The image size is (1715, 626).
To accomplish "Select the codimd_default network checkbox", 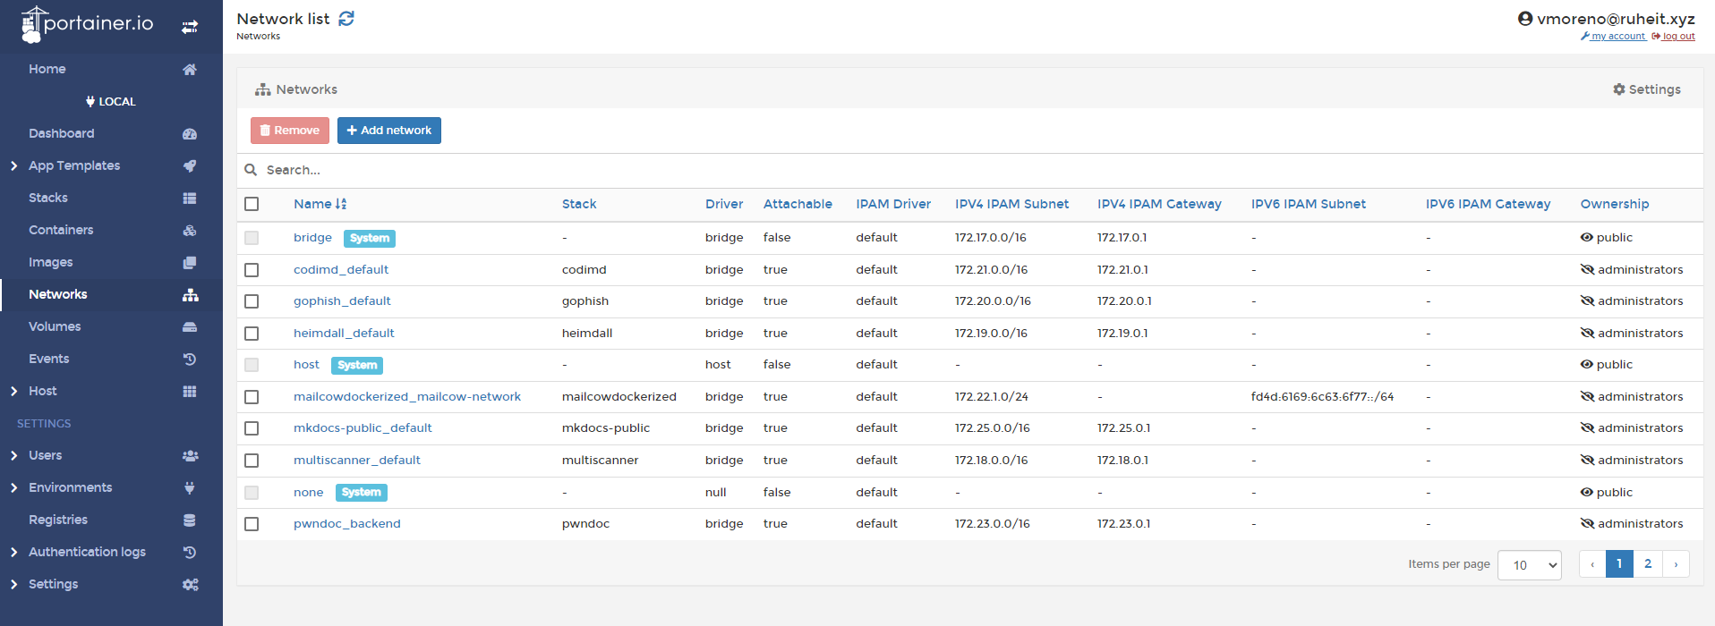I will coord(252,270).
